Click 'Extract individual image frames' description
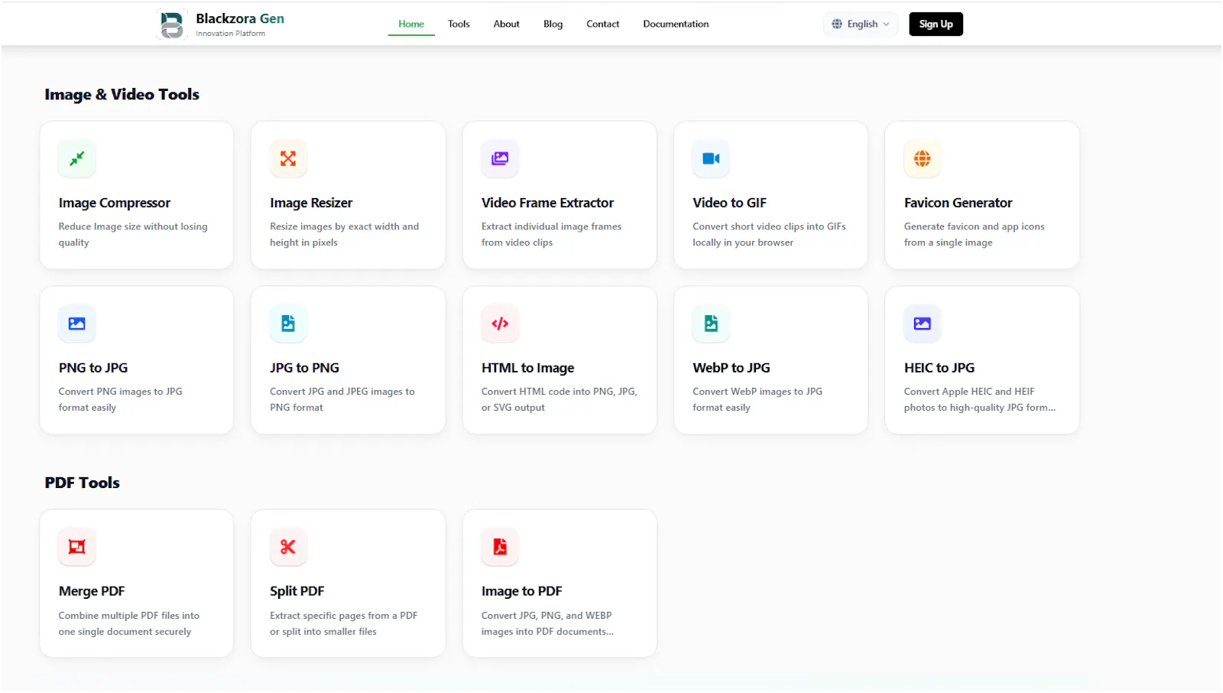Screen dimensions: 1223x693 (x=551, y=234)
